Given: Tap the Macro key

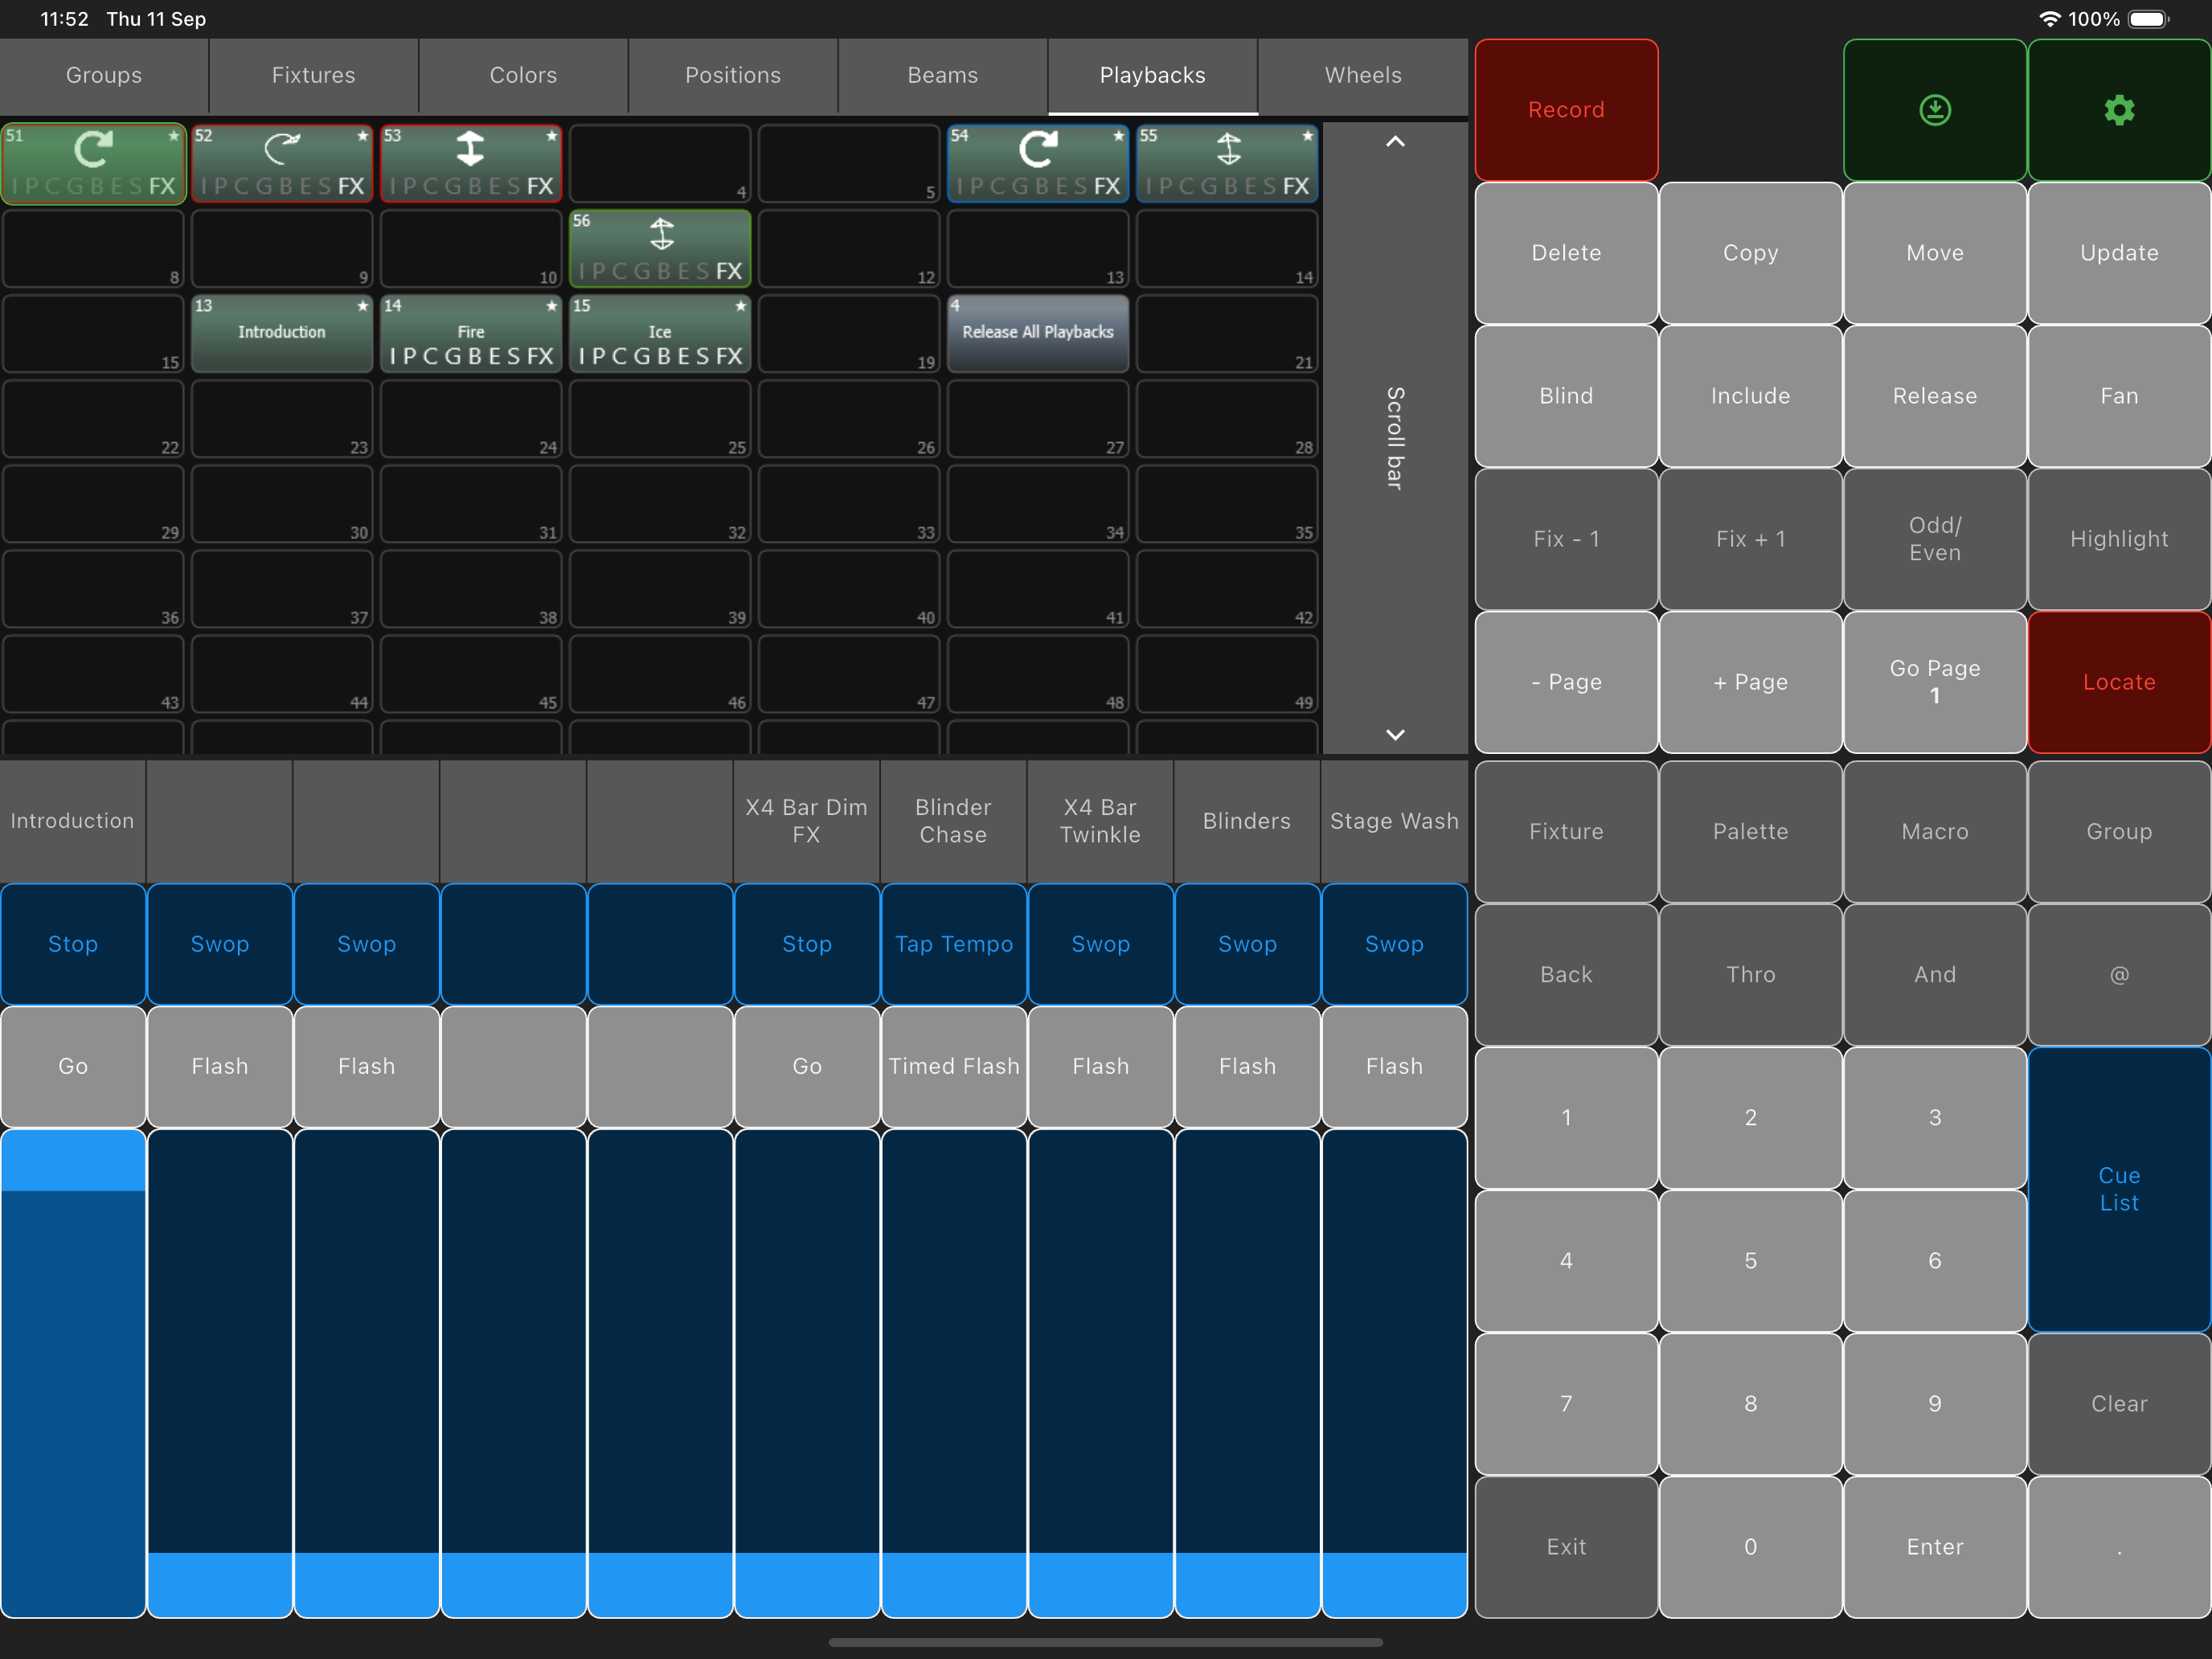Looking at the screenshot, I should coord(1934,832).
